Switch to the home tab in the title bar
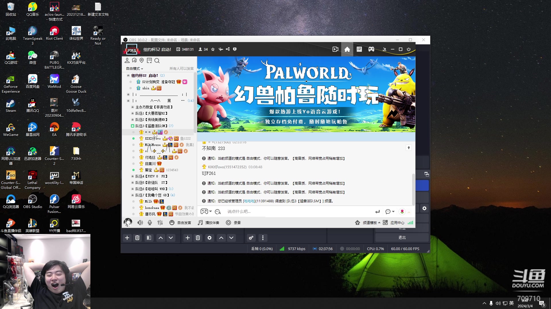Image resolution: width=551 pixels, height=309 pixels. tap(347, 49)
